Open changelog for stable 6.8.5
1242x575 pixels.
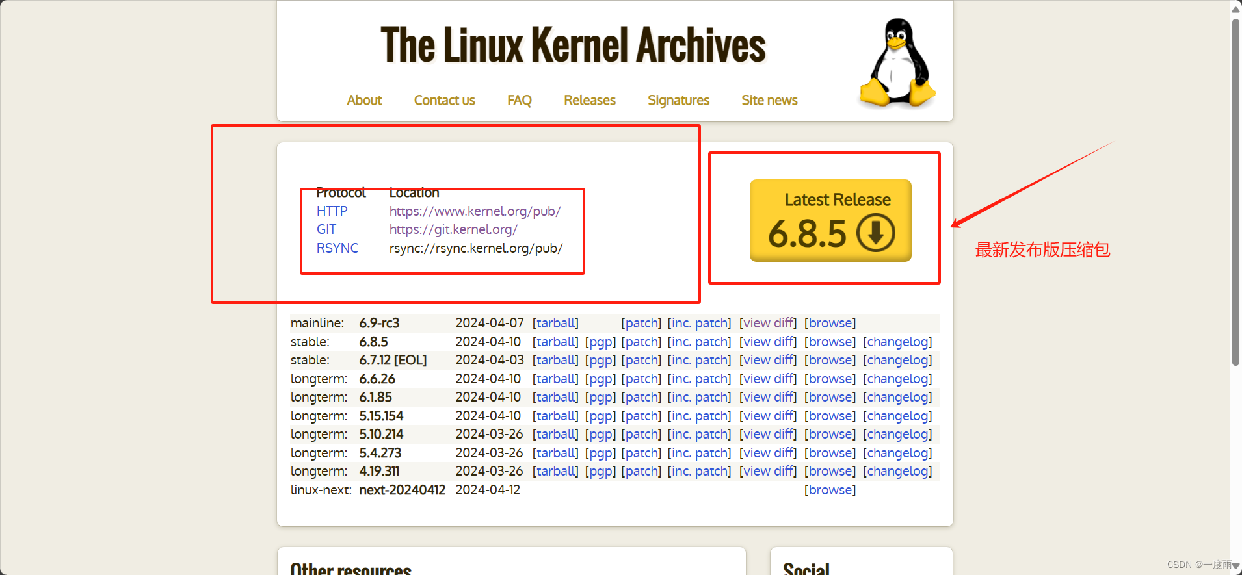pos(897,342)
